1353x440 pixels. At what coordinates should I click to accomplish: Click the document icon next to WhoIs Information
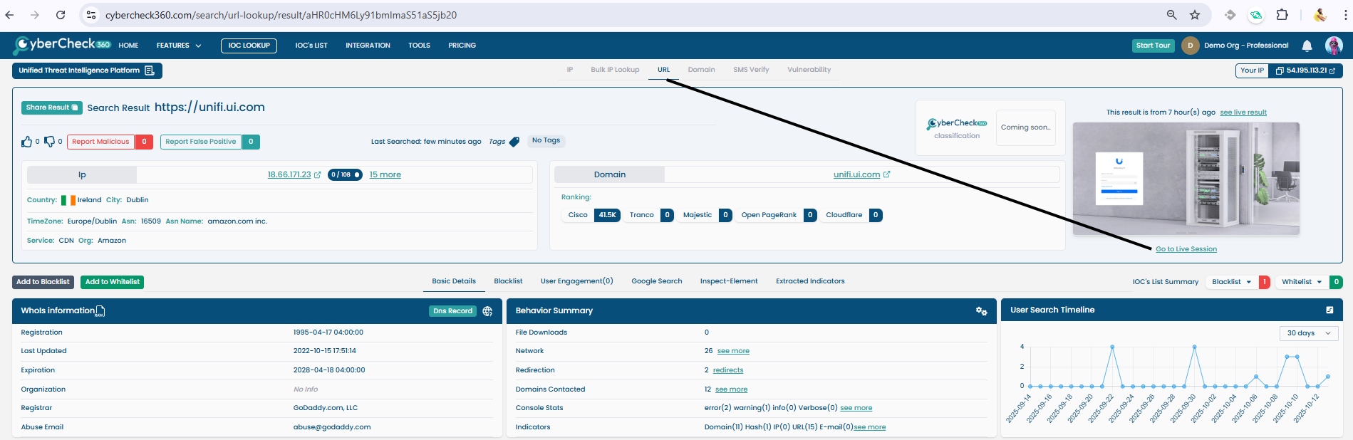pos(100,311)
